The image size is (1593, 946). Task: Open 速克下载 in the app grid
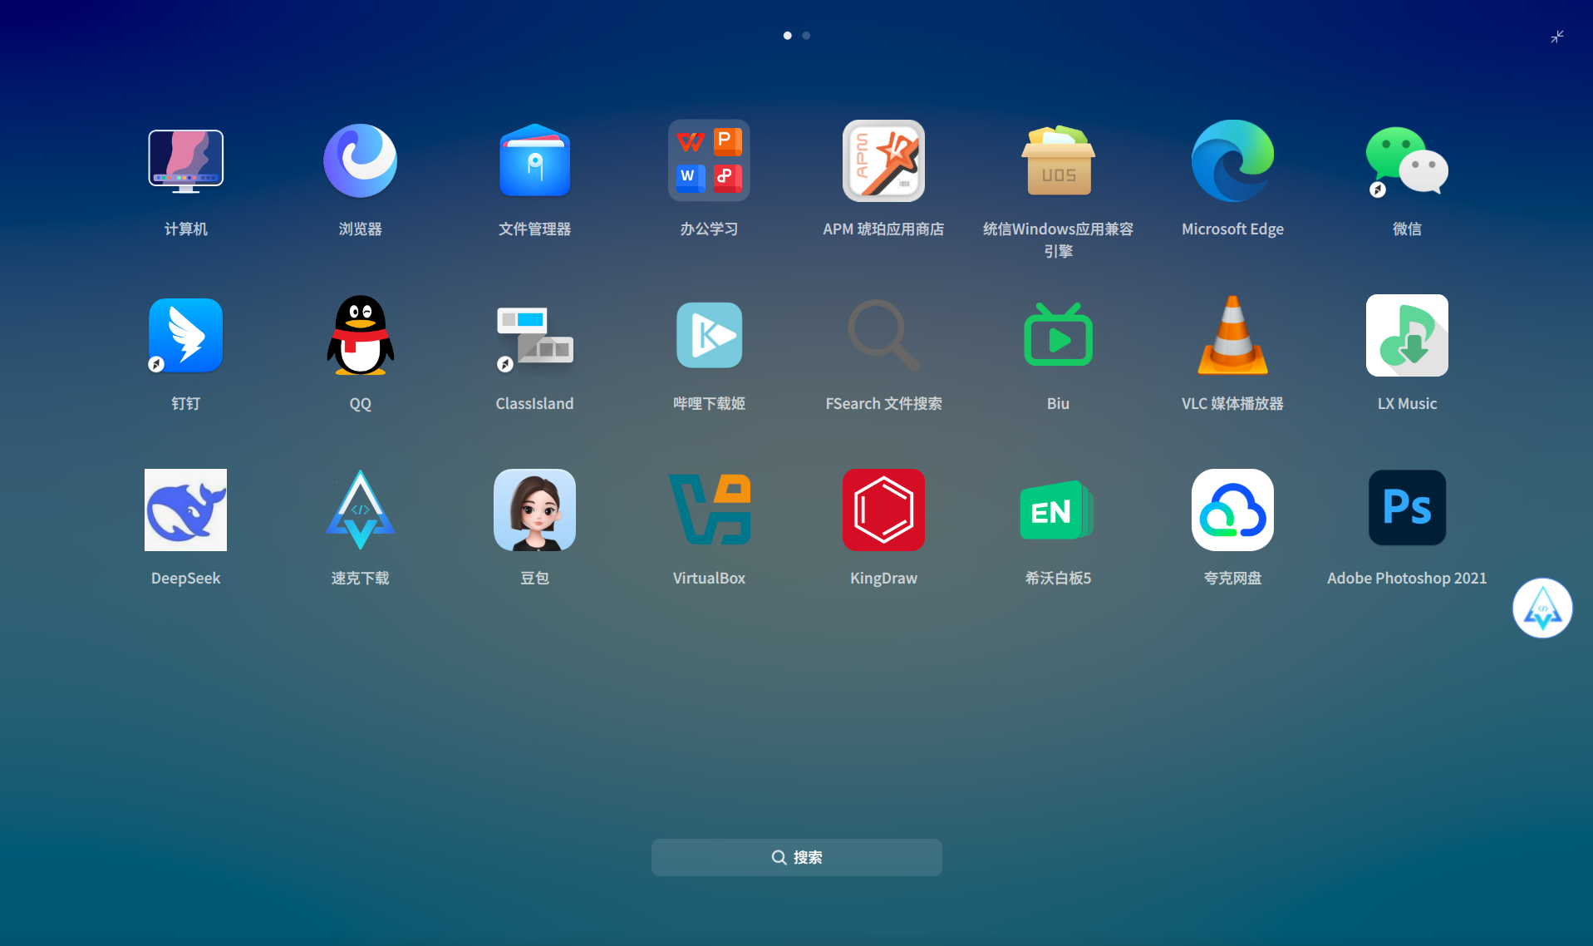360,510
